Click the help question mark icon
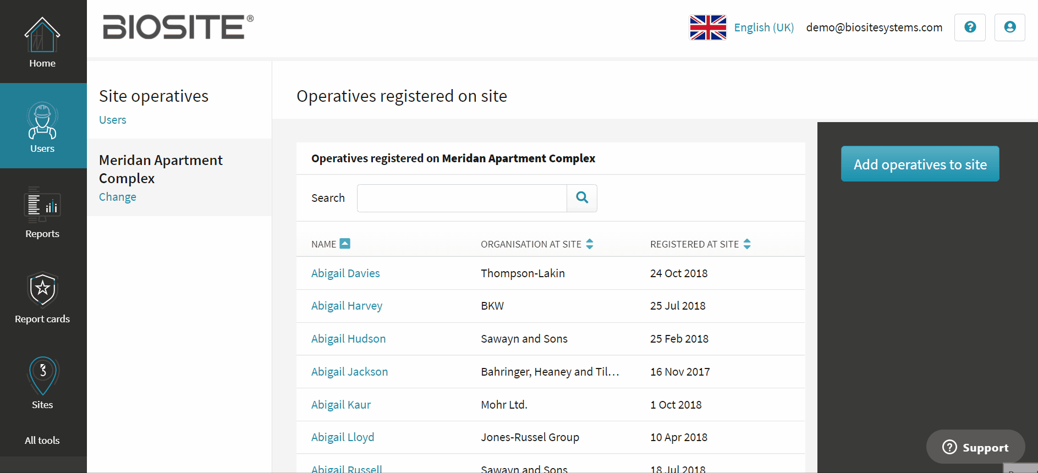The image size is (1038, 473). click(970, 27)
